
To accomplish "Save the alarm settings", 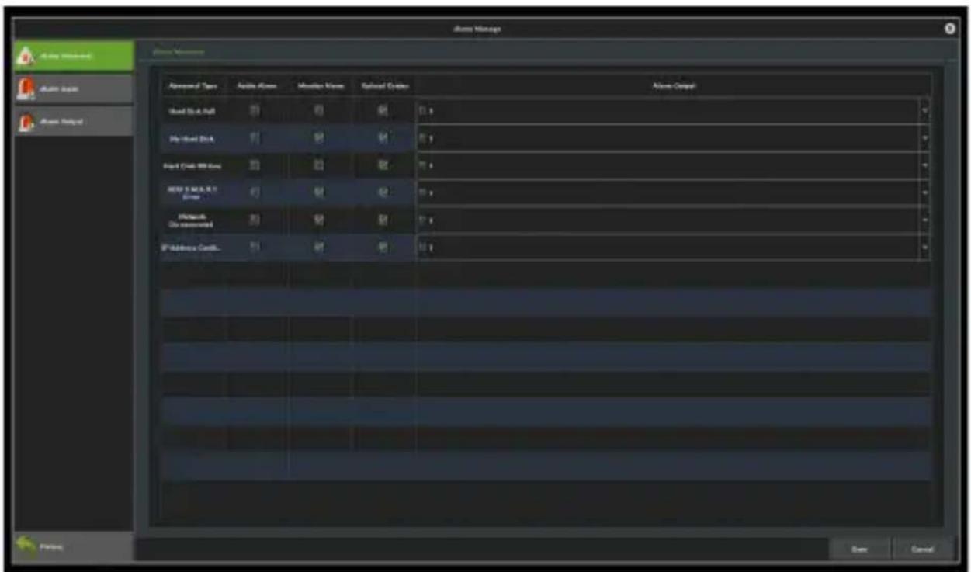I will click(858, 549).
